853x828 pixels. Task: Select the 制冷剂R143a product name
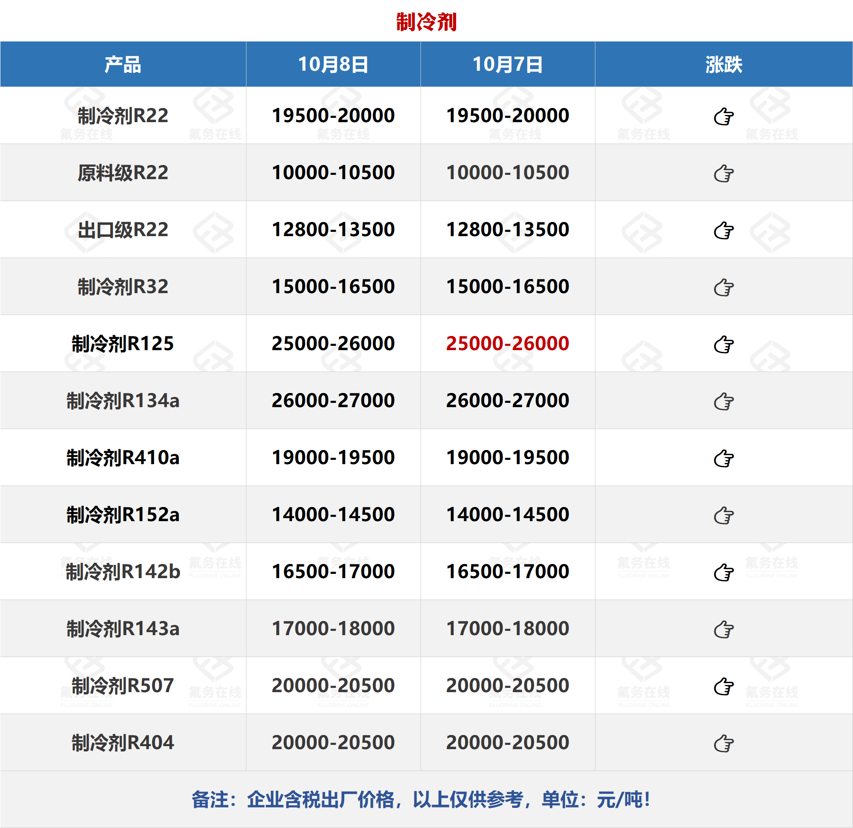[123, 629]
